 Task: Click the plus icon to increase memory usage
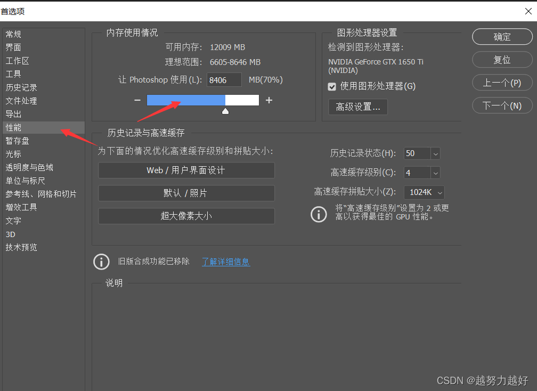click(269, 100)
